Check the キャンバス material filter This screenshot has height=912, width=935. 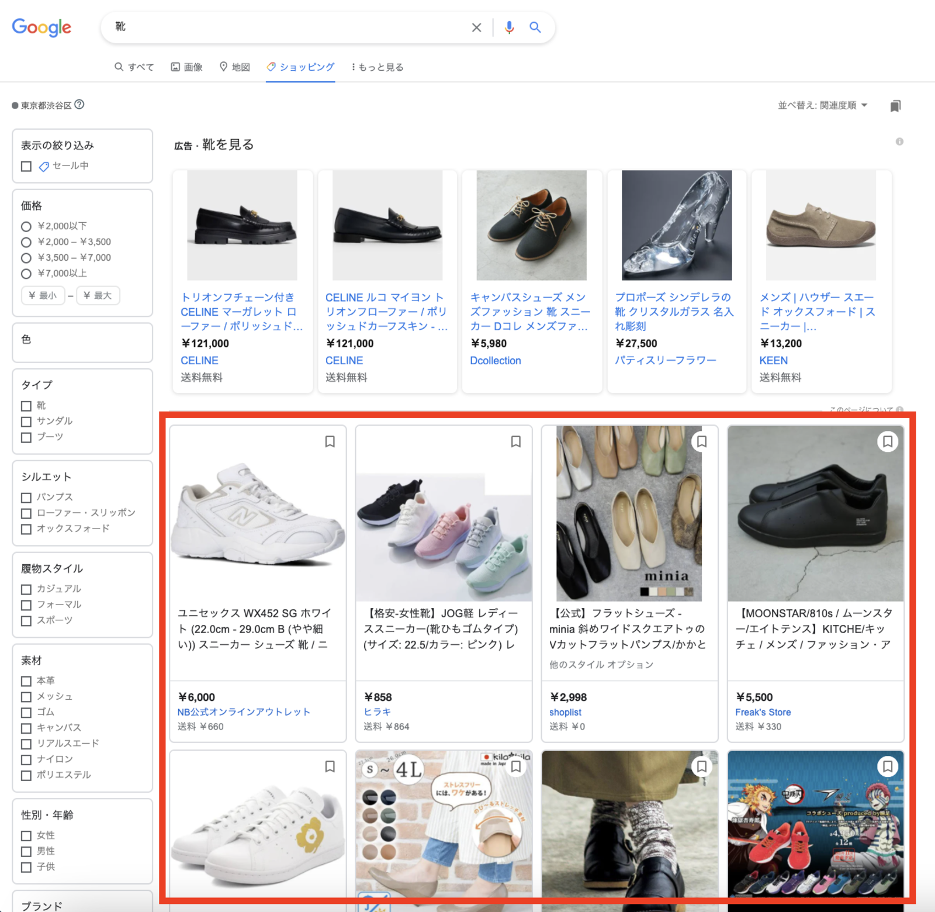(26, 728)
